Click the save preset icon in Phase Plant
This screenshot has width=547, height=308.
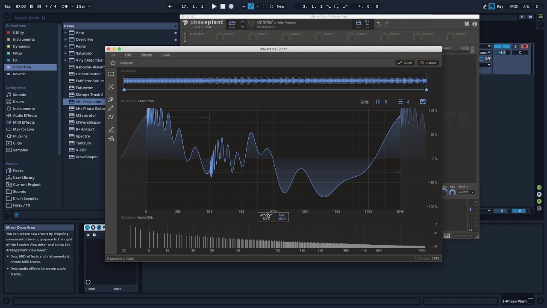(359, 23)
